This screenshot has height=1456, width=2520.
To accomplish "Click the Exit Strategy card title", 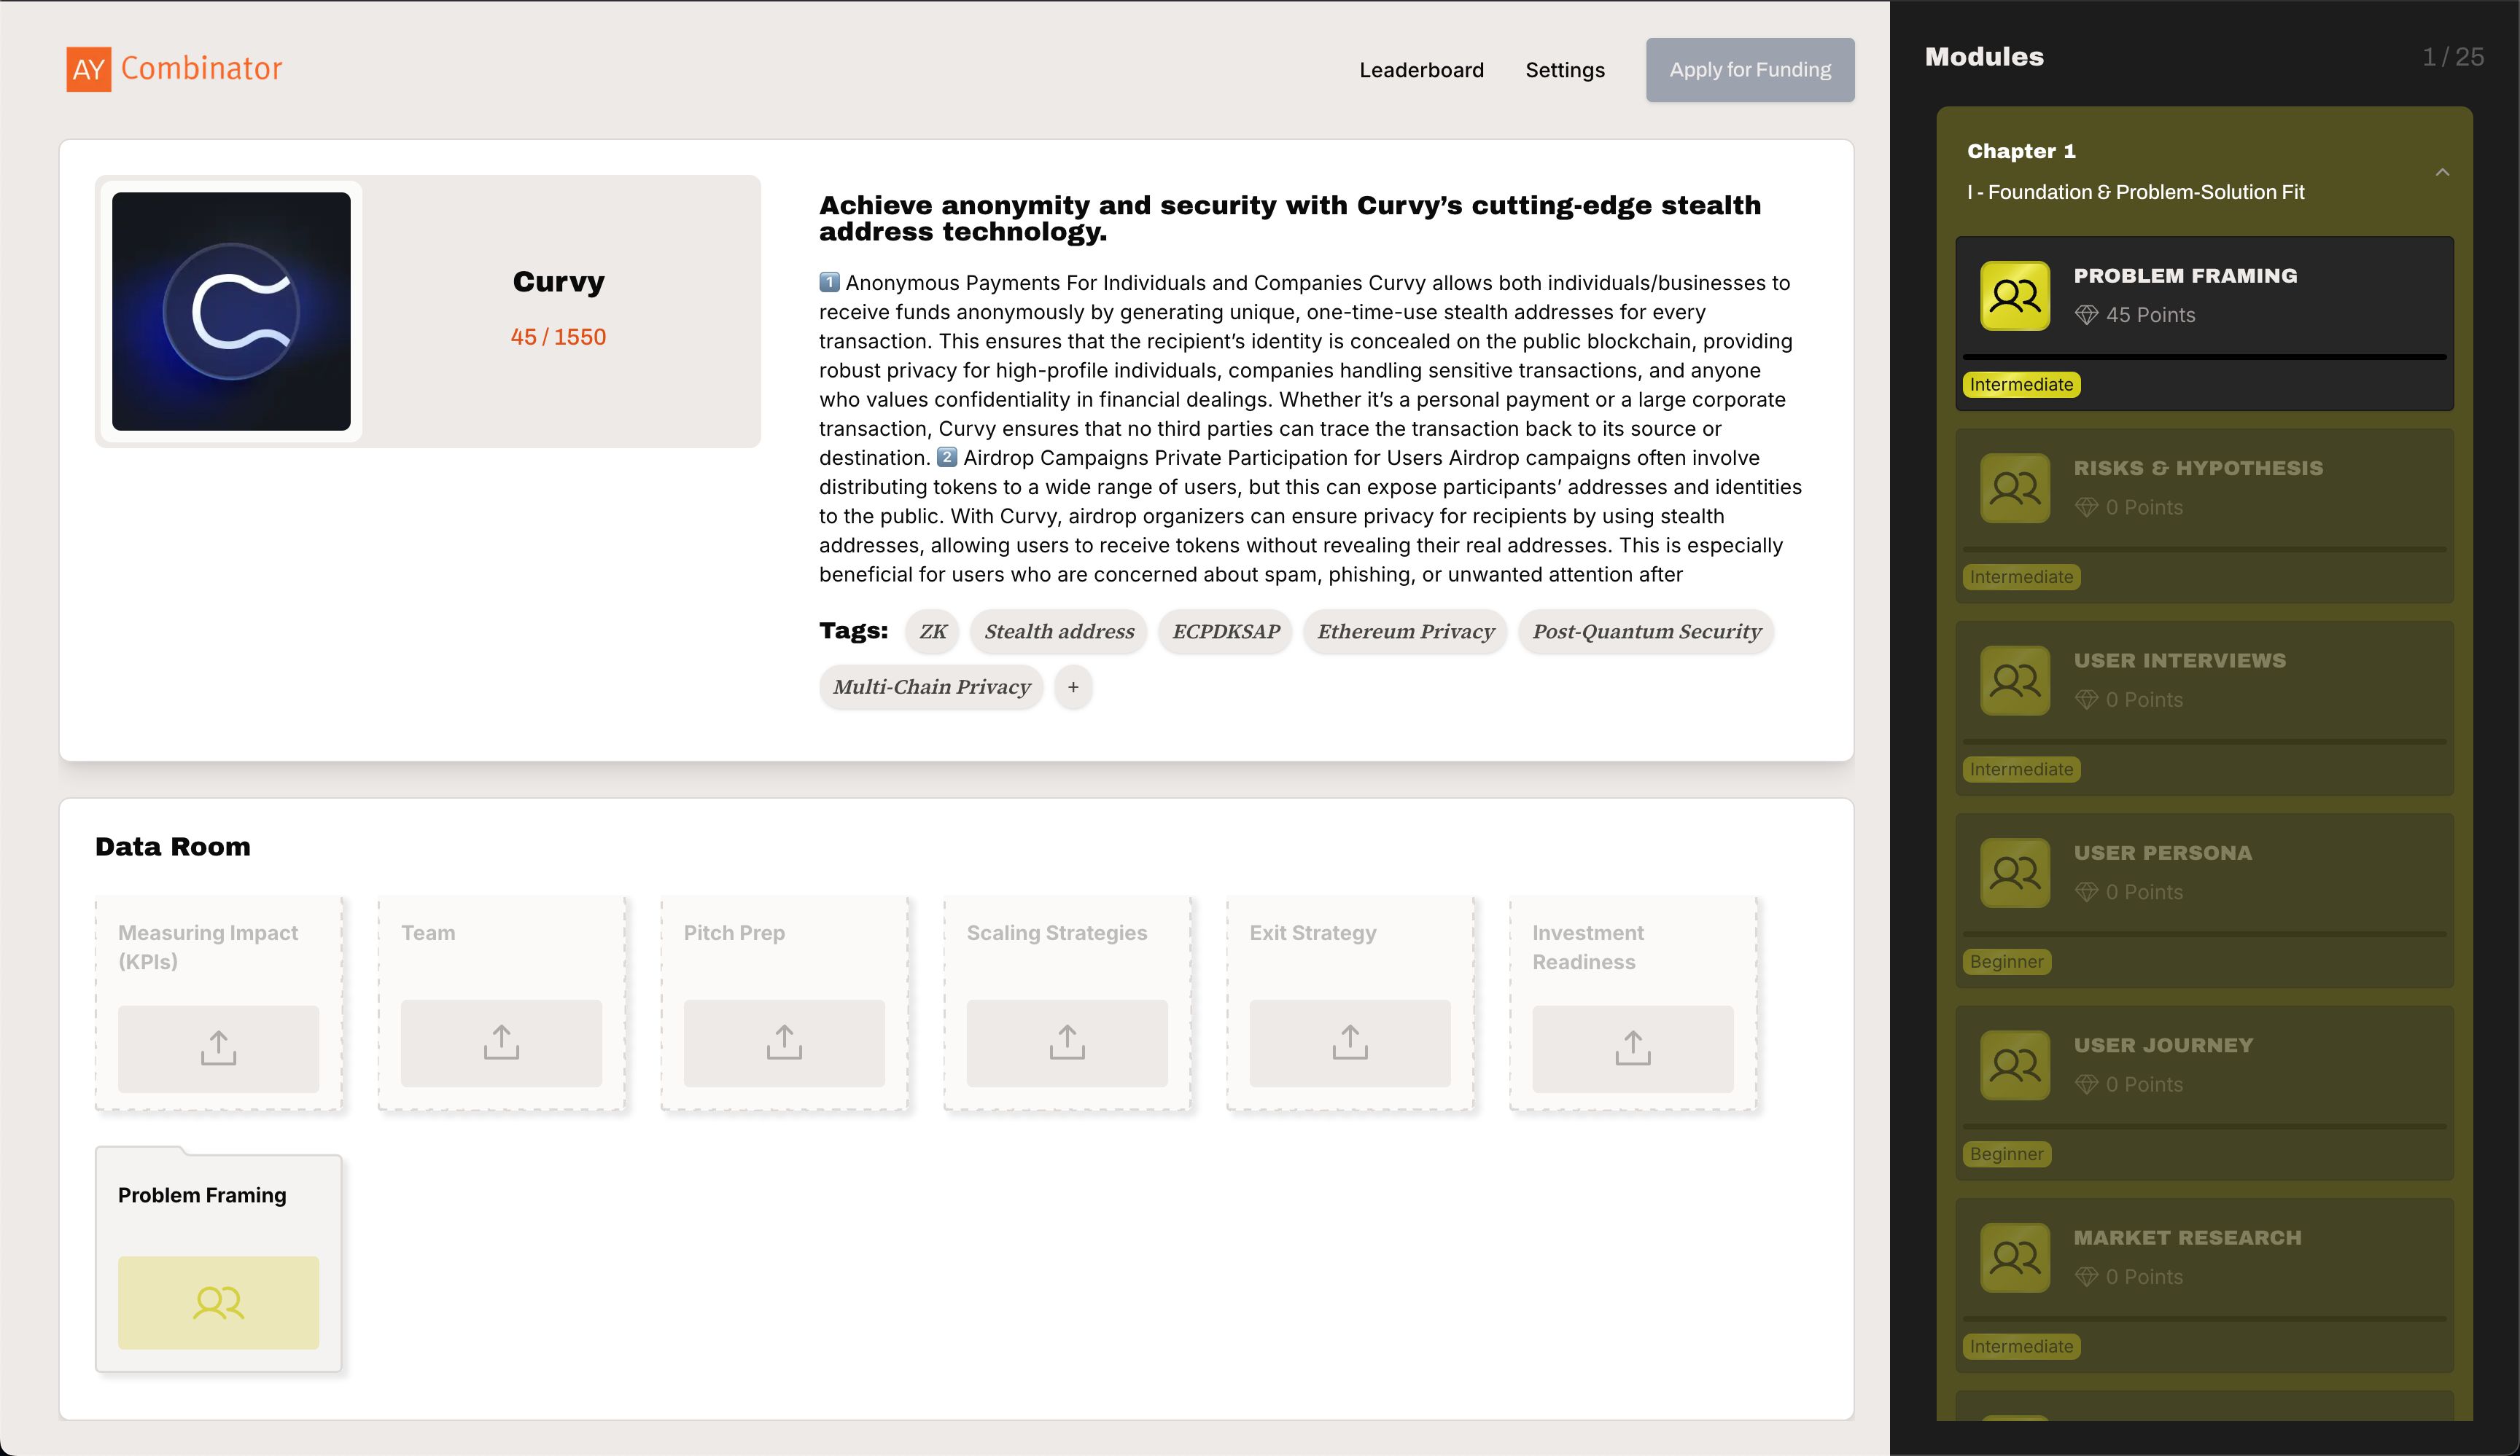I will pos(1312,932).
